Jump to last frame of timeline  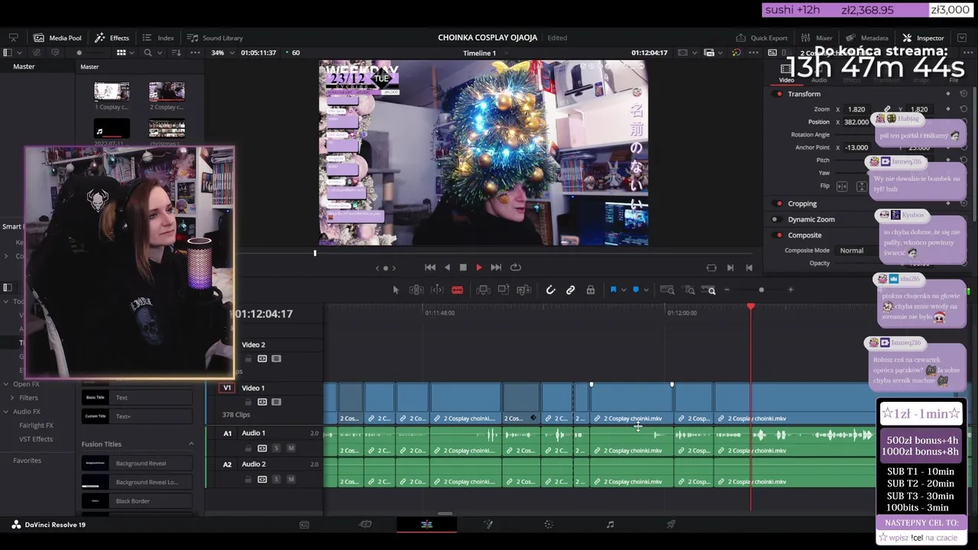pos(496,267)
